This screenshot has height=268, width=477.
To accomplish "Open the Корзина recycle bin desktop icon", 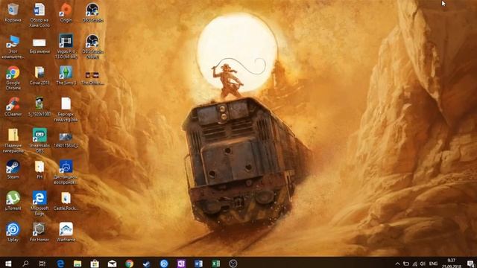I will point(13,12).
